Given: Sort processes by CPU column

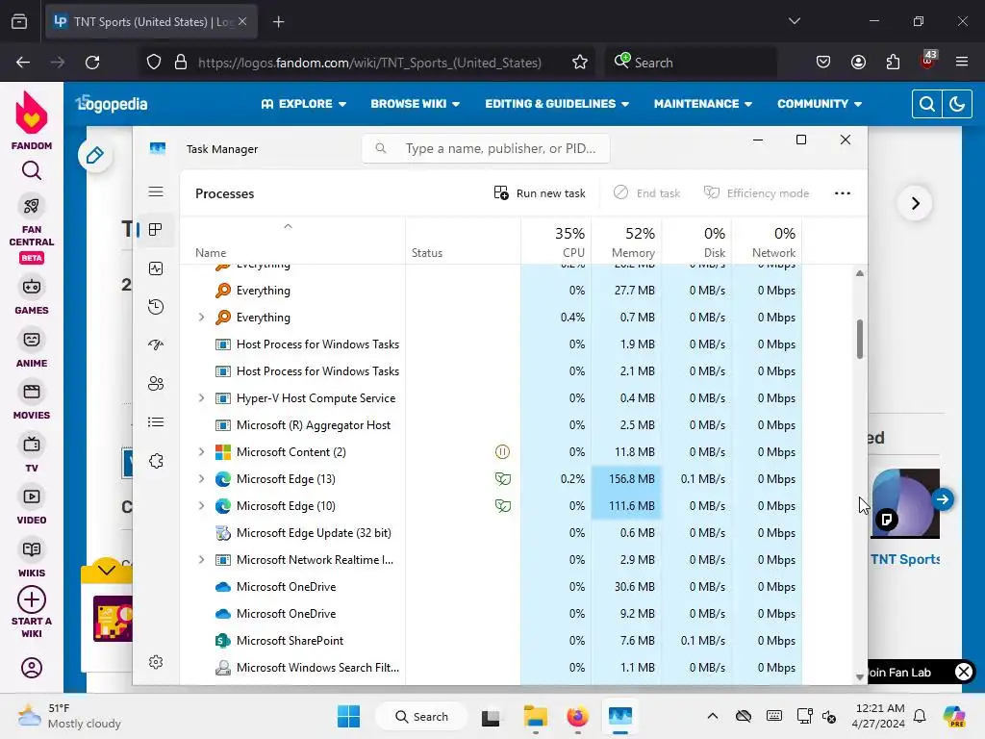Looking at the screenshot, I should tap(556, 242).
